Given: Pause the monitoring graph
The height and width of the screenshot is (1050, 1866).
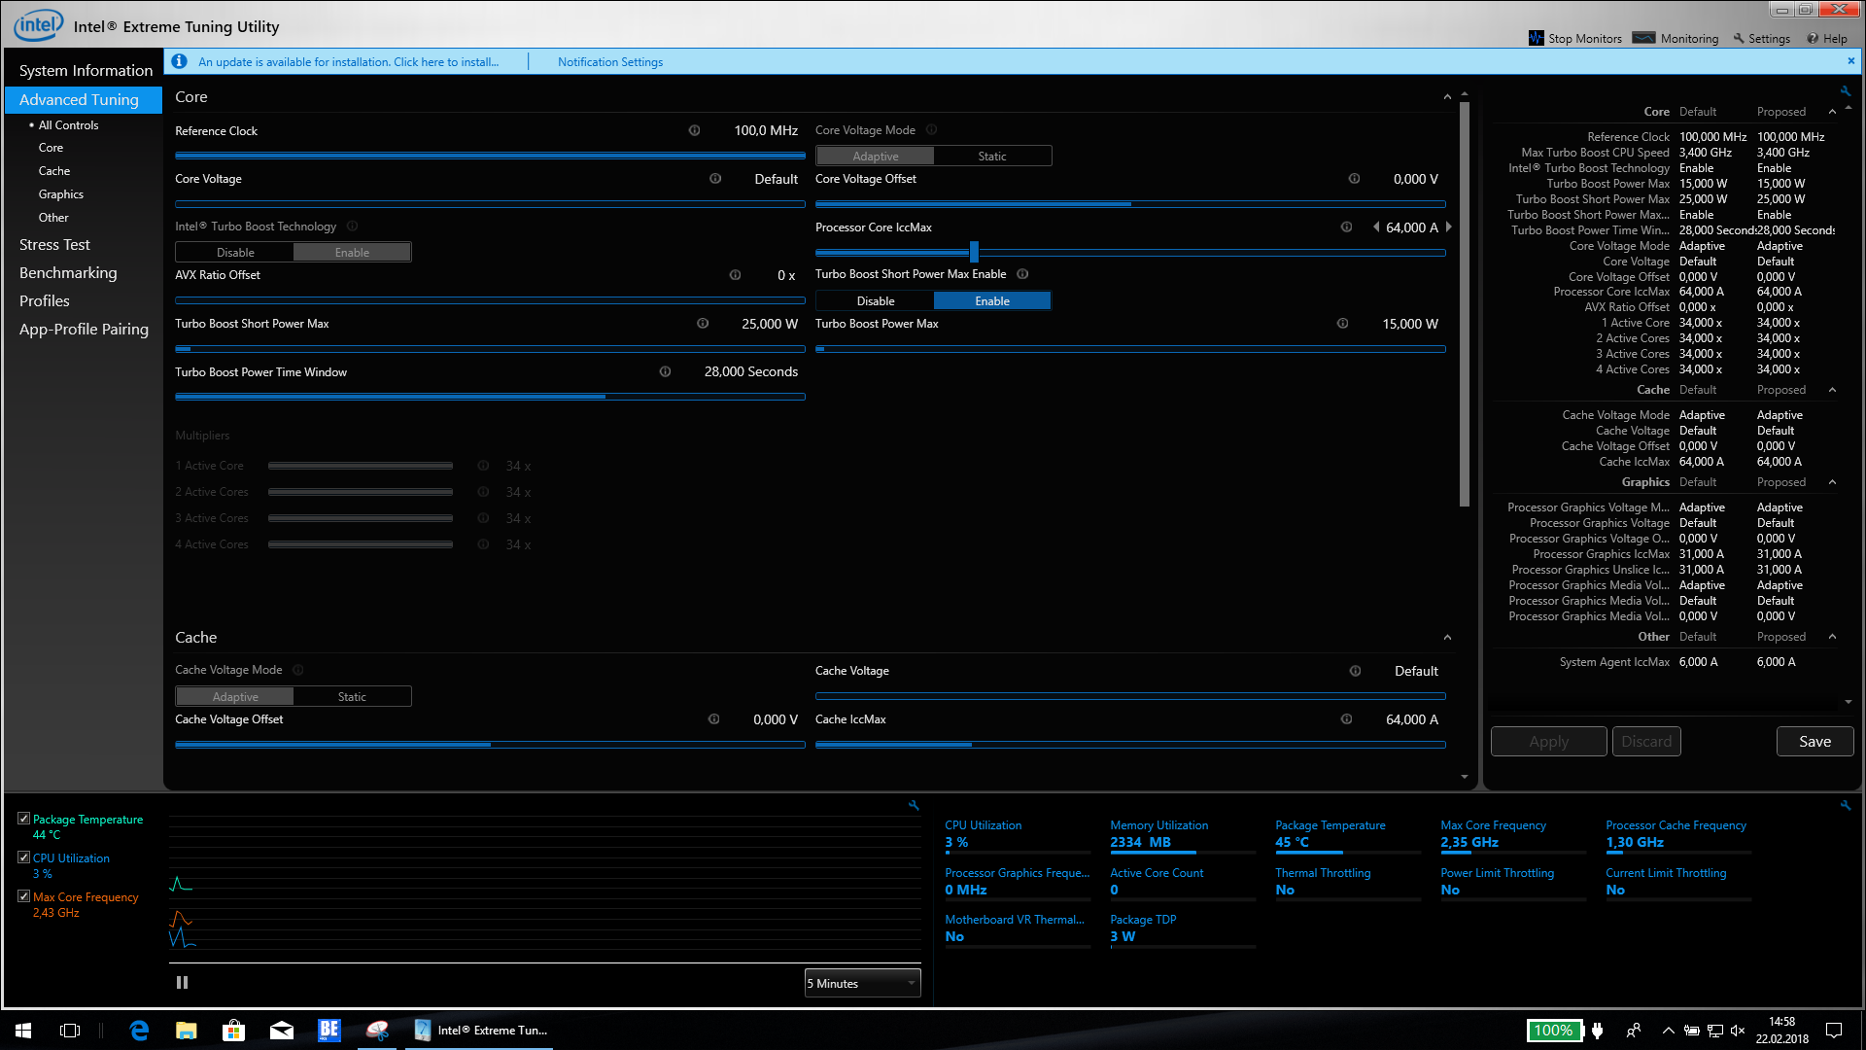Looking at the screenshot, I should (182, 983).
